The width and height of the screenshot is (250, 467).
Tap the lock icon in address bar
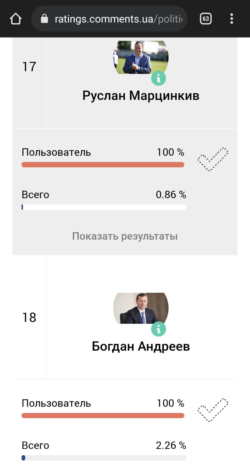click(x=44, y=19)
